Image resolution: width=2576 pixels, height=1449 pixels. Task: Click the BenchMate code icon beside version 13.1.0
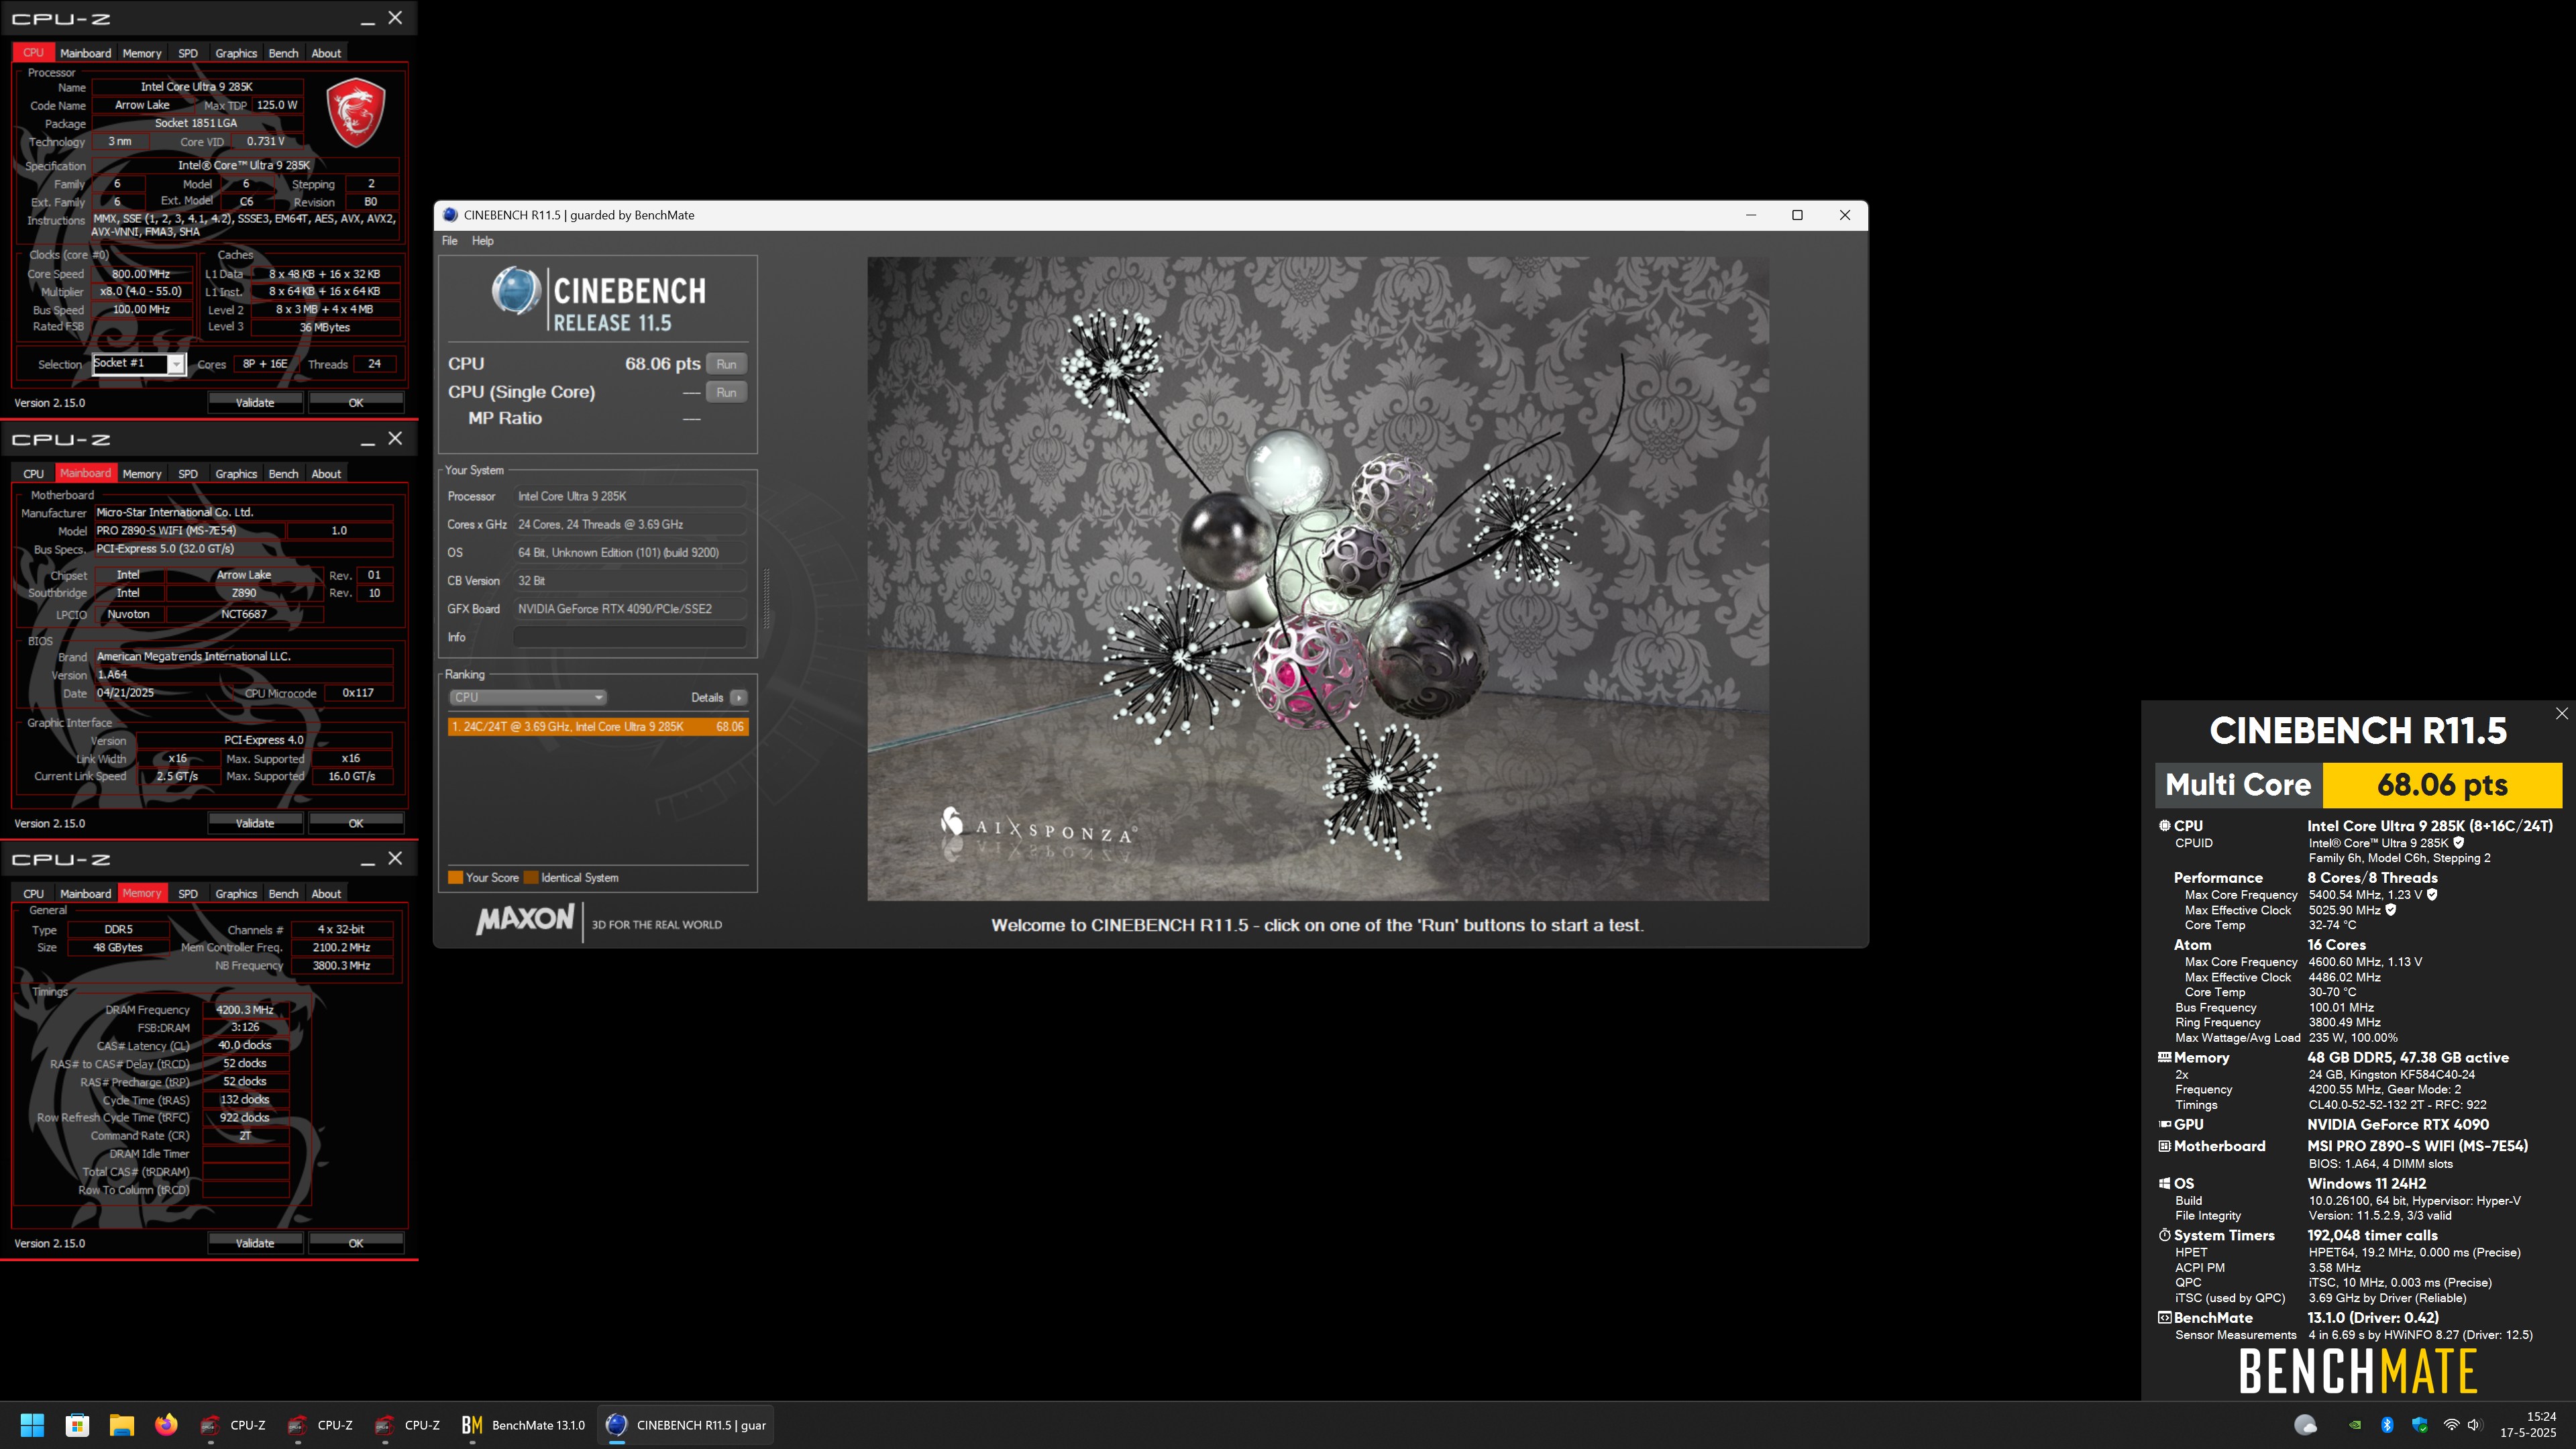click(x=2164, y=1318)
